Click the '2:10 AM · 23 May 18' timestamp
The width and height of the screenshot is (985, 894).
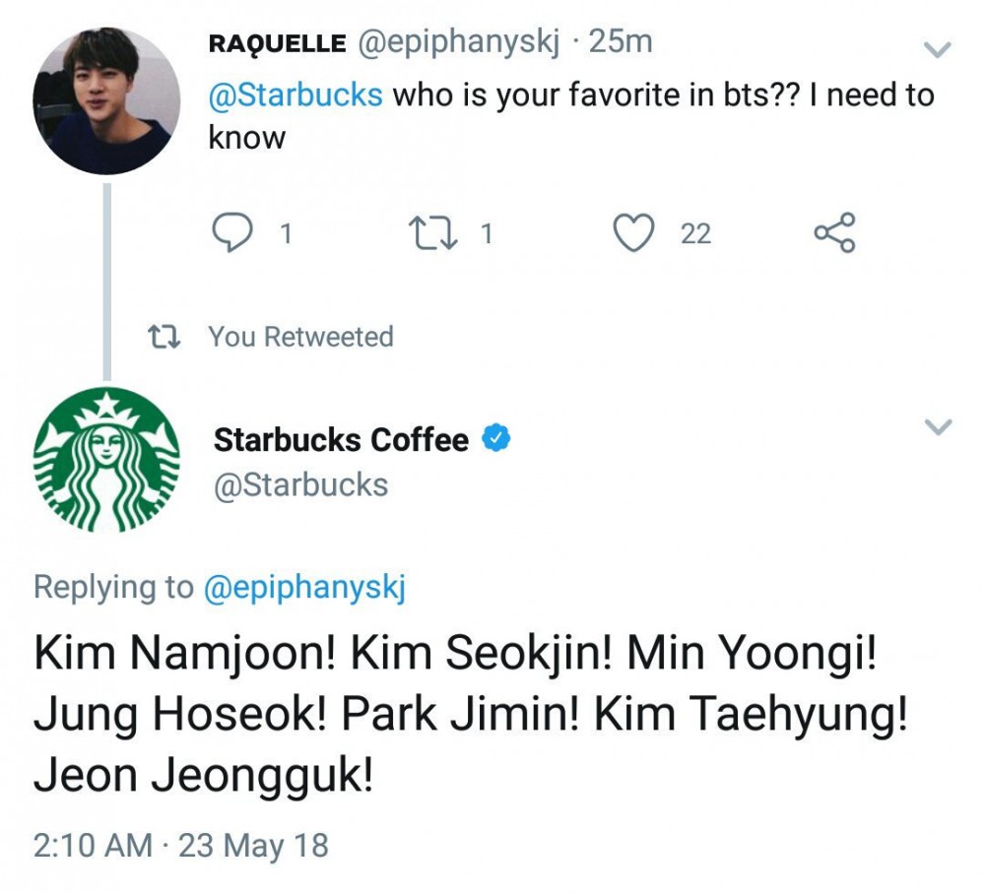[x=181, y=845]
